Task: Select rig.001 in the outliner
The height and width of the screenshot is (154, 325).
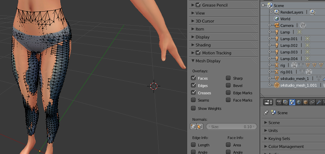Action: pyautogui.click(x=286, y=72)
